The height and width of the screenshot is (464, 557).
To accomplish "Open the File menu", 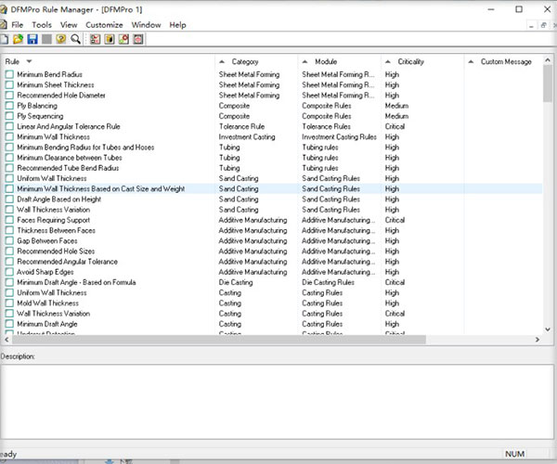I will pyautogui.click(x=17, y=25).
